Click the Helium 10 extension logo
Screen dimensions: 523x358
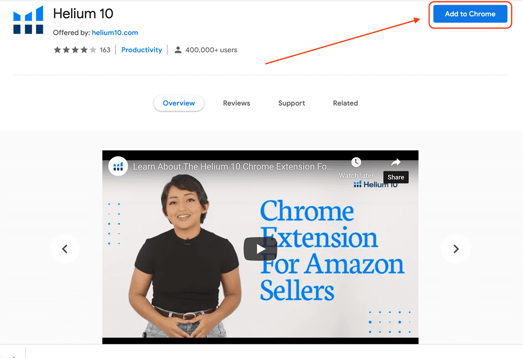pos(28,20)
